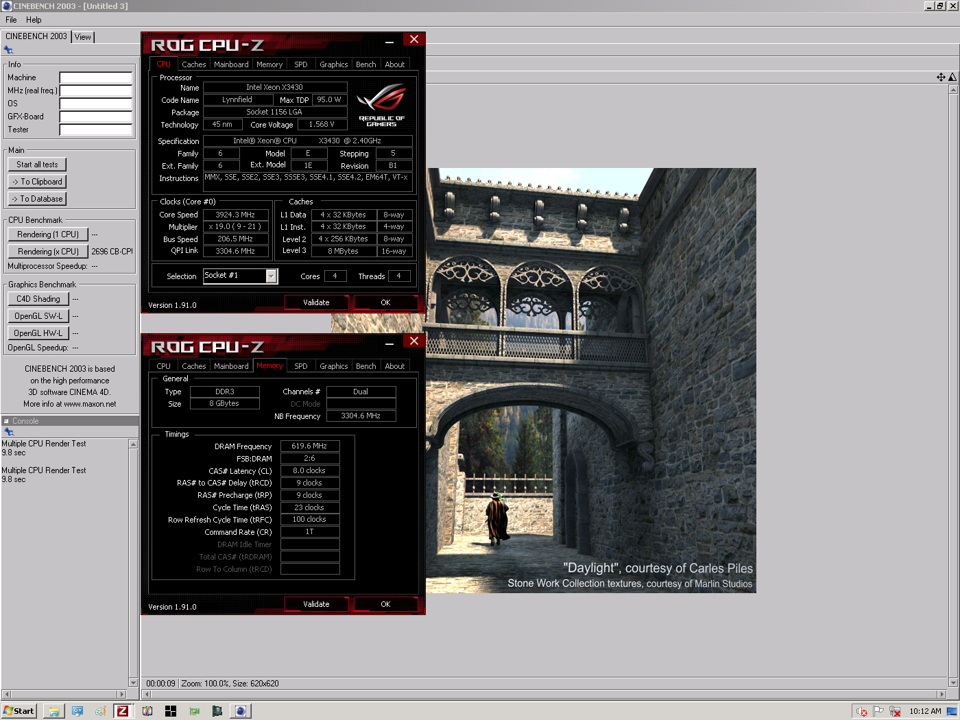The width and height of the screenshot is (960, 720).
Task: Click the dark motherboard chip taskbar icon
Action: coord(217,711)
